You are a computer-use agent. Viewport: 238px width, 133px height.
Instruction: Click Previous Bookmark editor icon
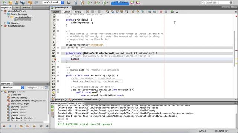[x=133, y=12]
